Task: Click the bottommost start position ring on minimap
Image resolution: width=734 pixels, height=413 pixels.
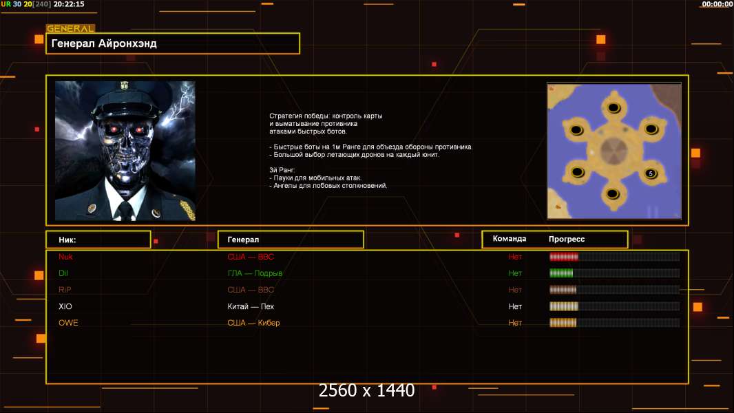Action: click(613, 194)
